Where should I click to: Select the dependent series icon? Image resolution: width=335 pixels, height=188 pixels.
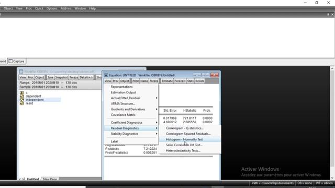[x=22, y=96]
